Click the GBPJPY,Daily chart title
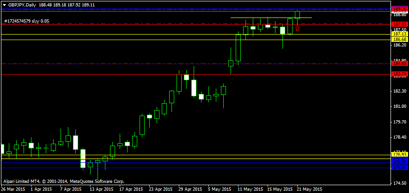 tap(22, 5)
